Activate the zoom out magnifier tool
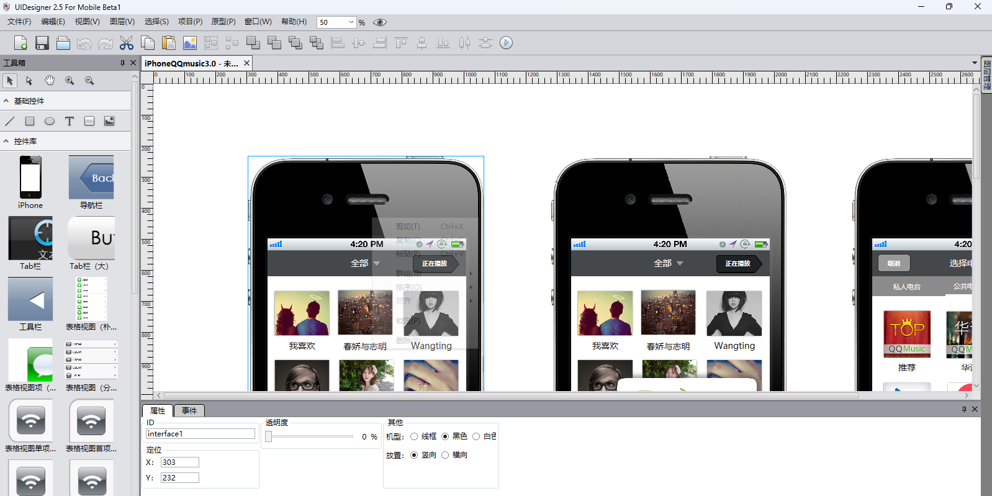 coord(89,81)
